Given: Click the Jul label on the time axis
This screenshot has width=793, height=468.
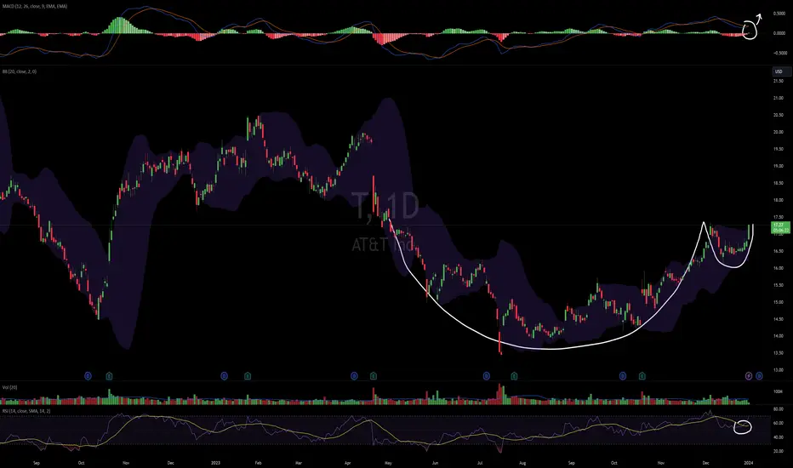Looking at the screenshot, I should tap(479, 463).
